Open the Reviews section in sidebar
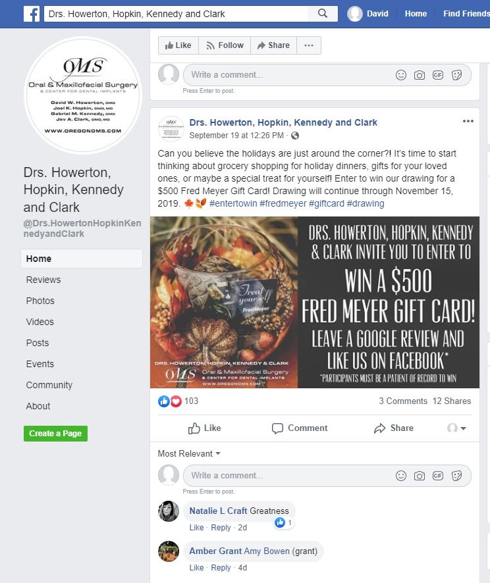490x583 pixels. pyautogui.click(x=43, y=280)
